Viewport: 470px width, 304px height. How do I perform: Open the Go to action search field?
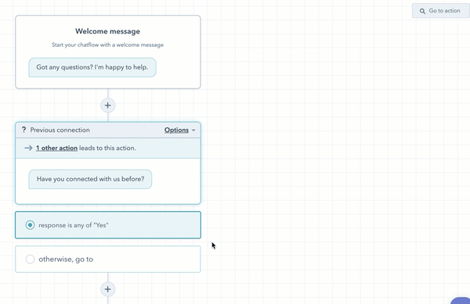coord(441,11)
